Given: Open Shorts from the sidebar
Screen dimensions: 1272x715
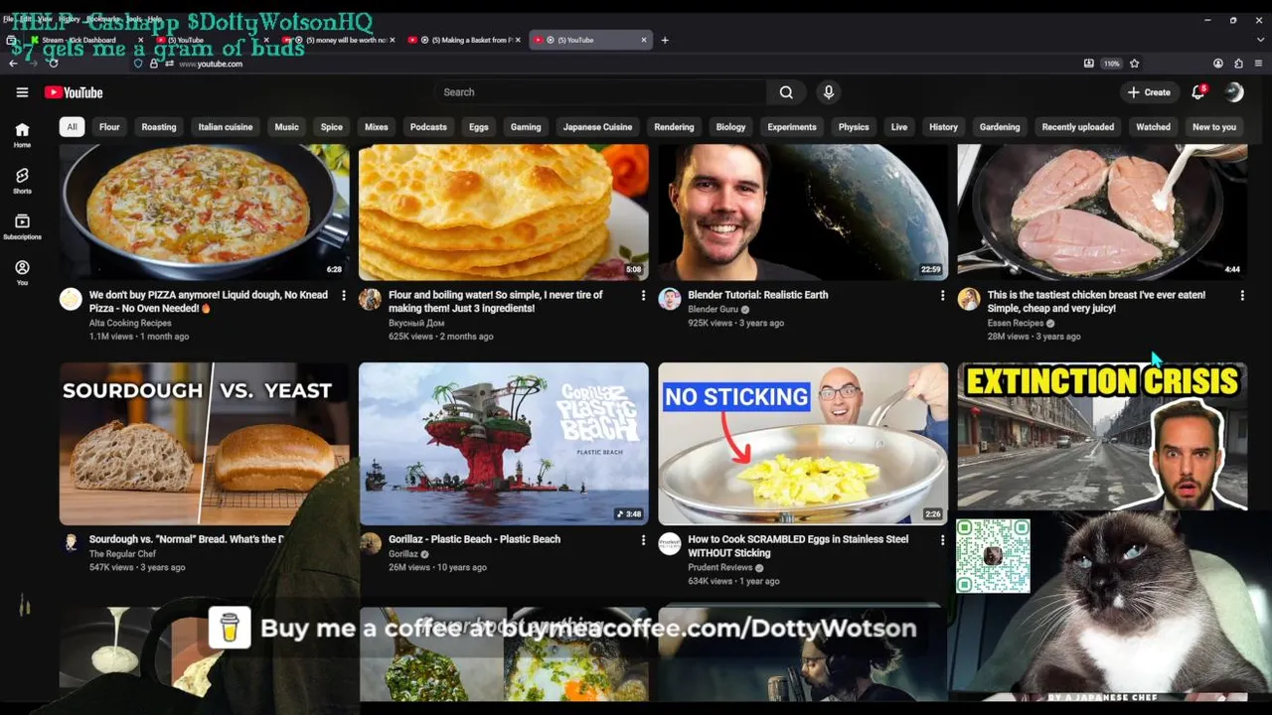Looking at the screenshot, I should click(22, 181).
